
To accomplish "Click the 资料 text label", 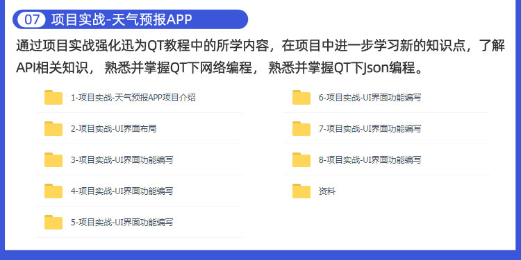I will point(327,191).
